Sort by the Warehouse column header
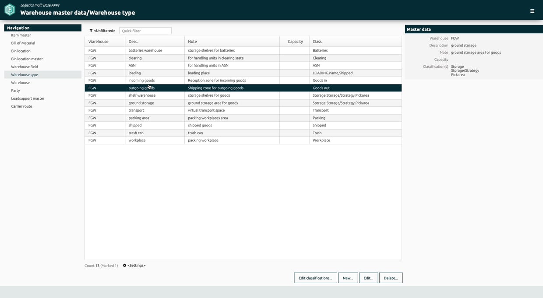The image size is (543, 298). click(x=105, y=42)
